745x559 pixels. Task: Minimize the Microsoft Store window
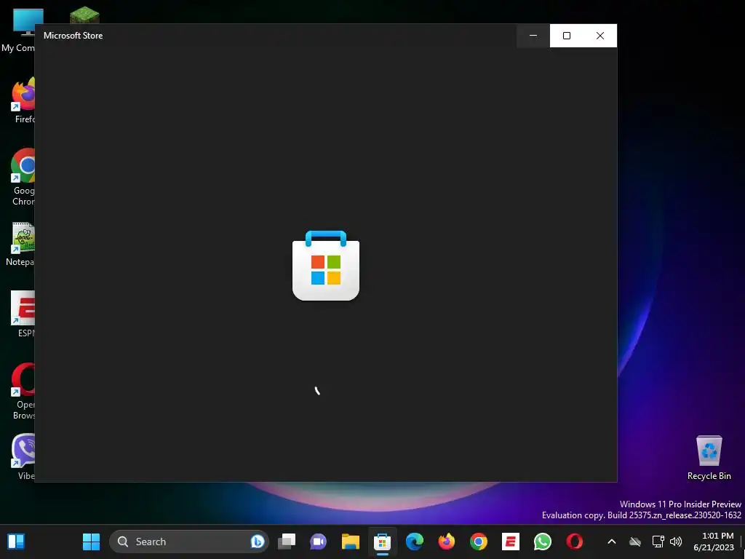(533, 36)
